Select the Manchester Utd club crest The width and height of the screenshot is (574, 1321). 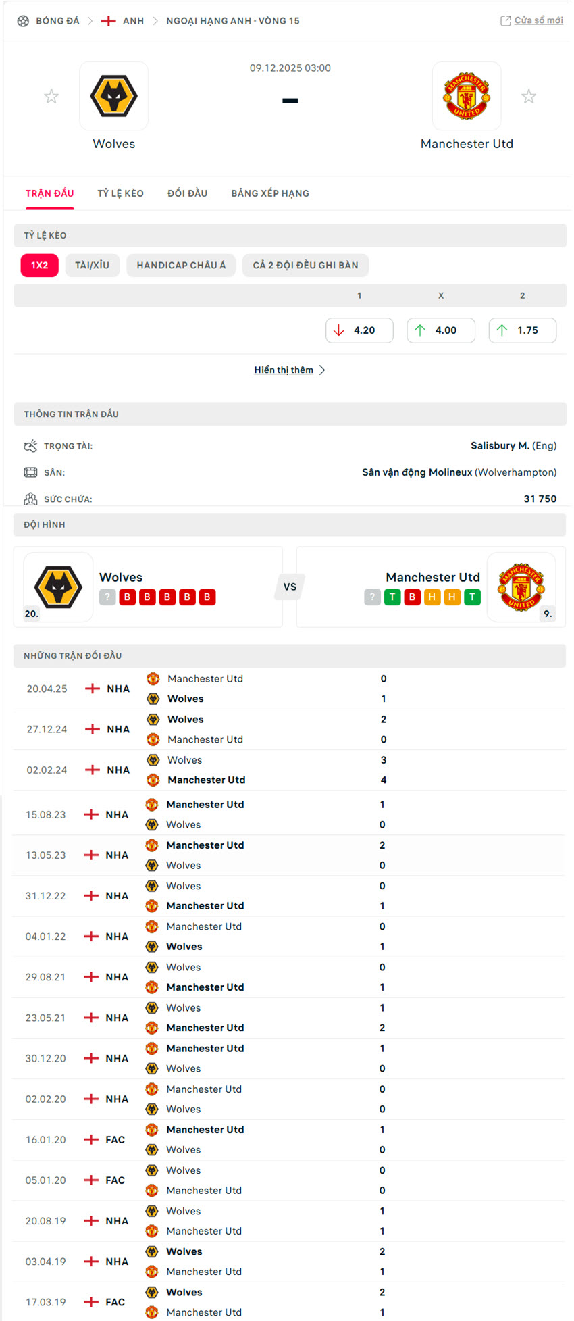467,96
